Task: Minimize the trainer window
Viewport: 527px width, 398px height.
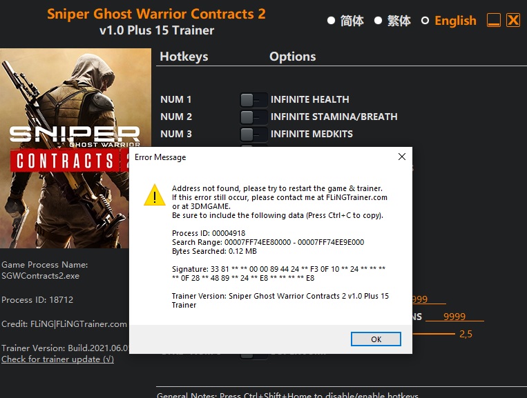Action: coord(494,20)
